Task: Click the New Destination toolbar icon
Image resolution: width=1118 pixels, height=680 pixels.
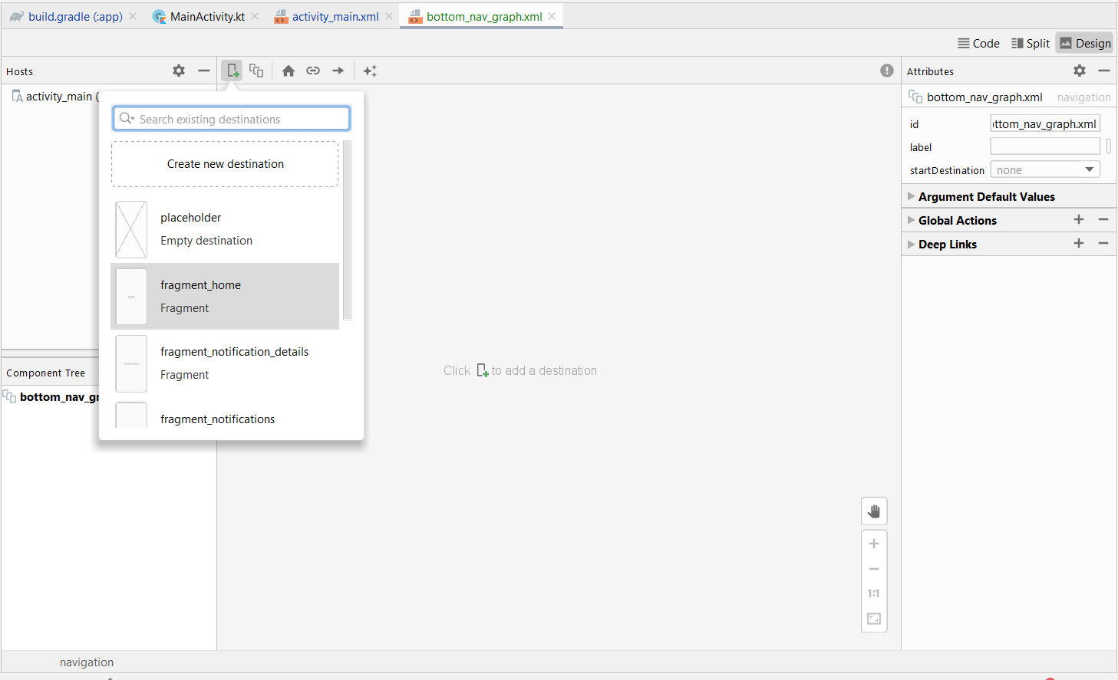Action: point(232,71)
